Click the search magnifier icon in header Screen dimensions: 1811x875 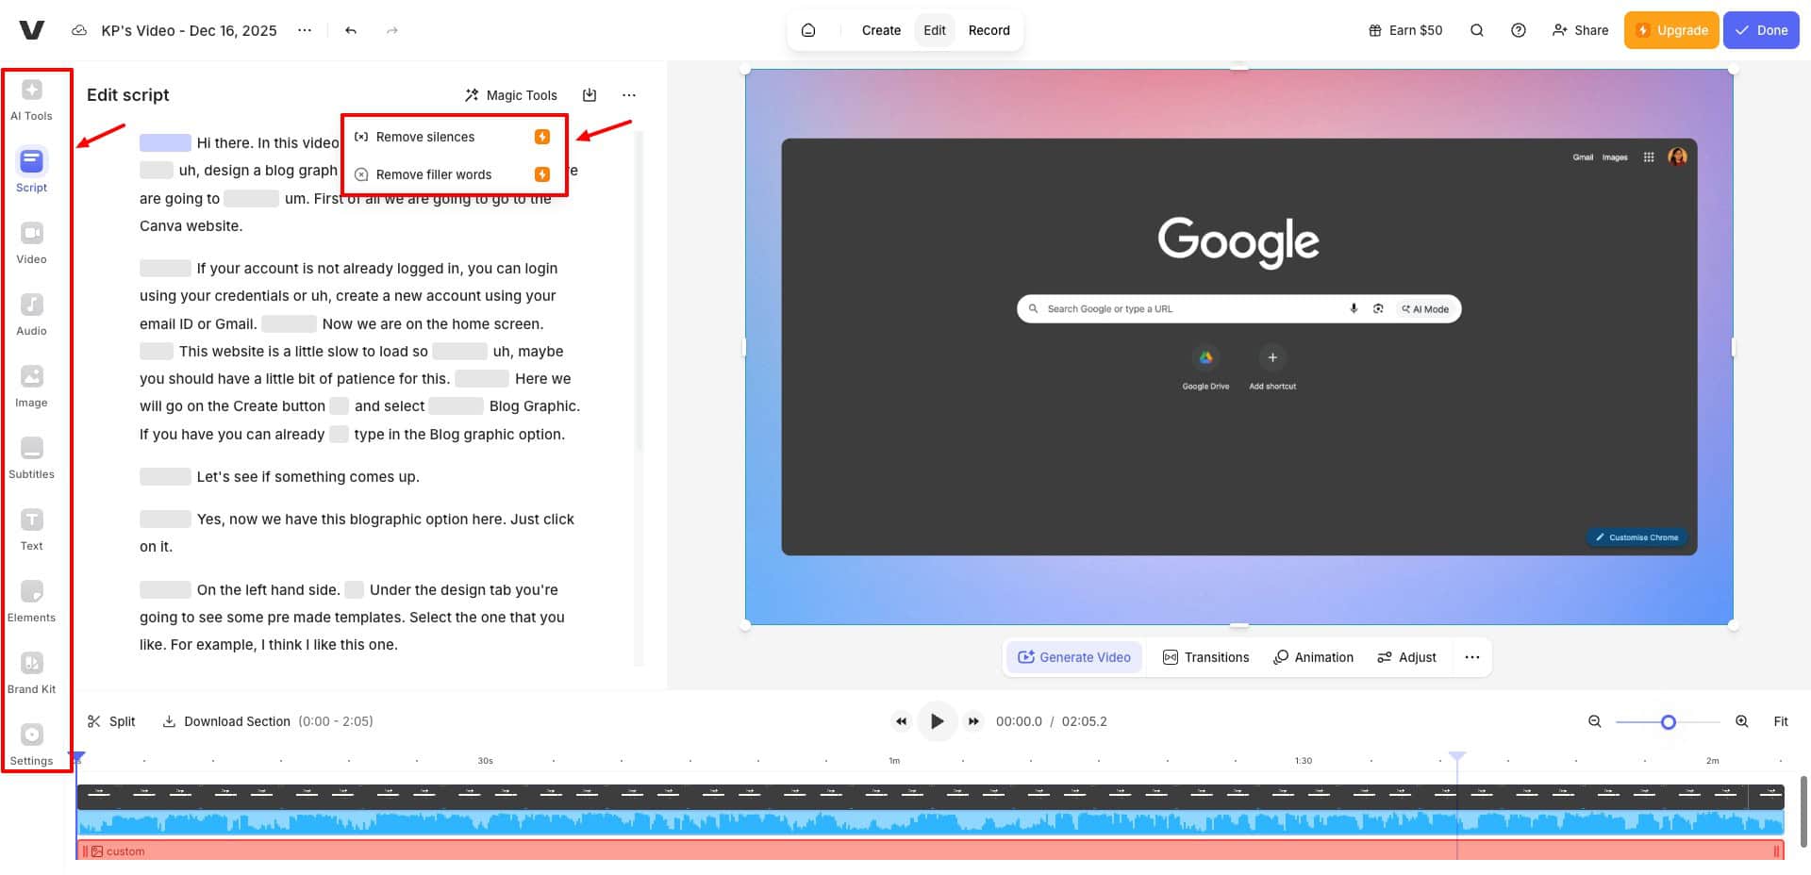tap(1476, 30)
